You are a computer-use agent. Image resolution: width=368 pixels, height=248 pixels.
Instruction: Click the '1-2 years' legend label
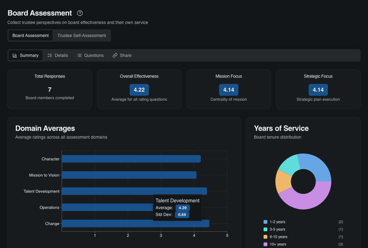coord(278,222)
